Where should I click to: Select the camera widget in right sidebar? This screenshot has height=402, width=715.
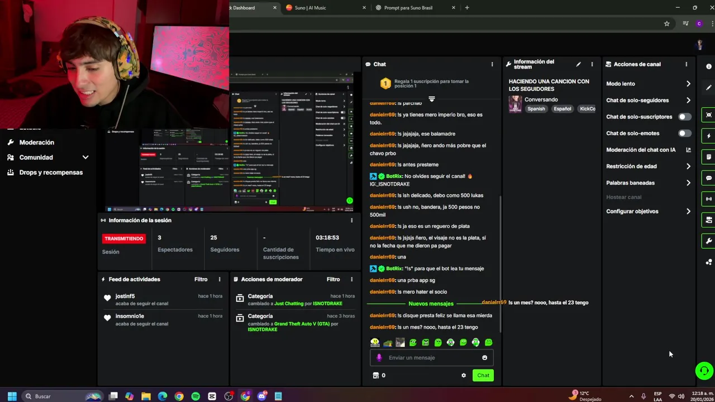tap(708, 220)
